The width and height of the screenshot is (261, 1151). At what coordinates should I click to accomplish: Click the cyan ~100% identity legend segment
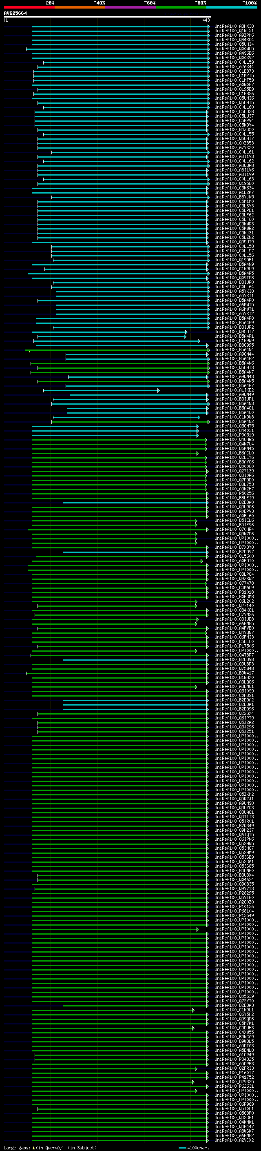232,7
